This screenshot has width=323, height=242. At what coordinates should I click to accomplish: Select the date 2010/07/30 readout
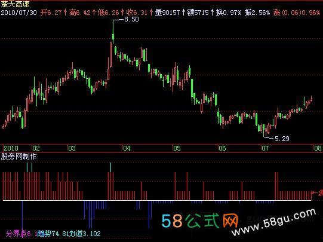click(19, 13)
